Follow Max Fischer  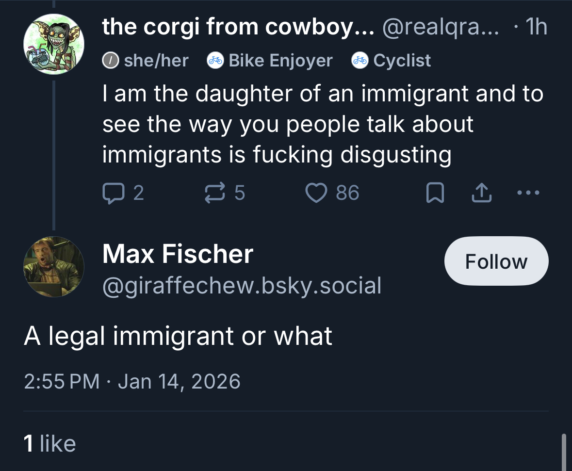[x=496, y=261]
